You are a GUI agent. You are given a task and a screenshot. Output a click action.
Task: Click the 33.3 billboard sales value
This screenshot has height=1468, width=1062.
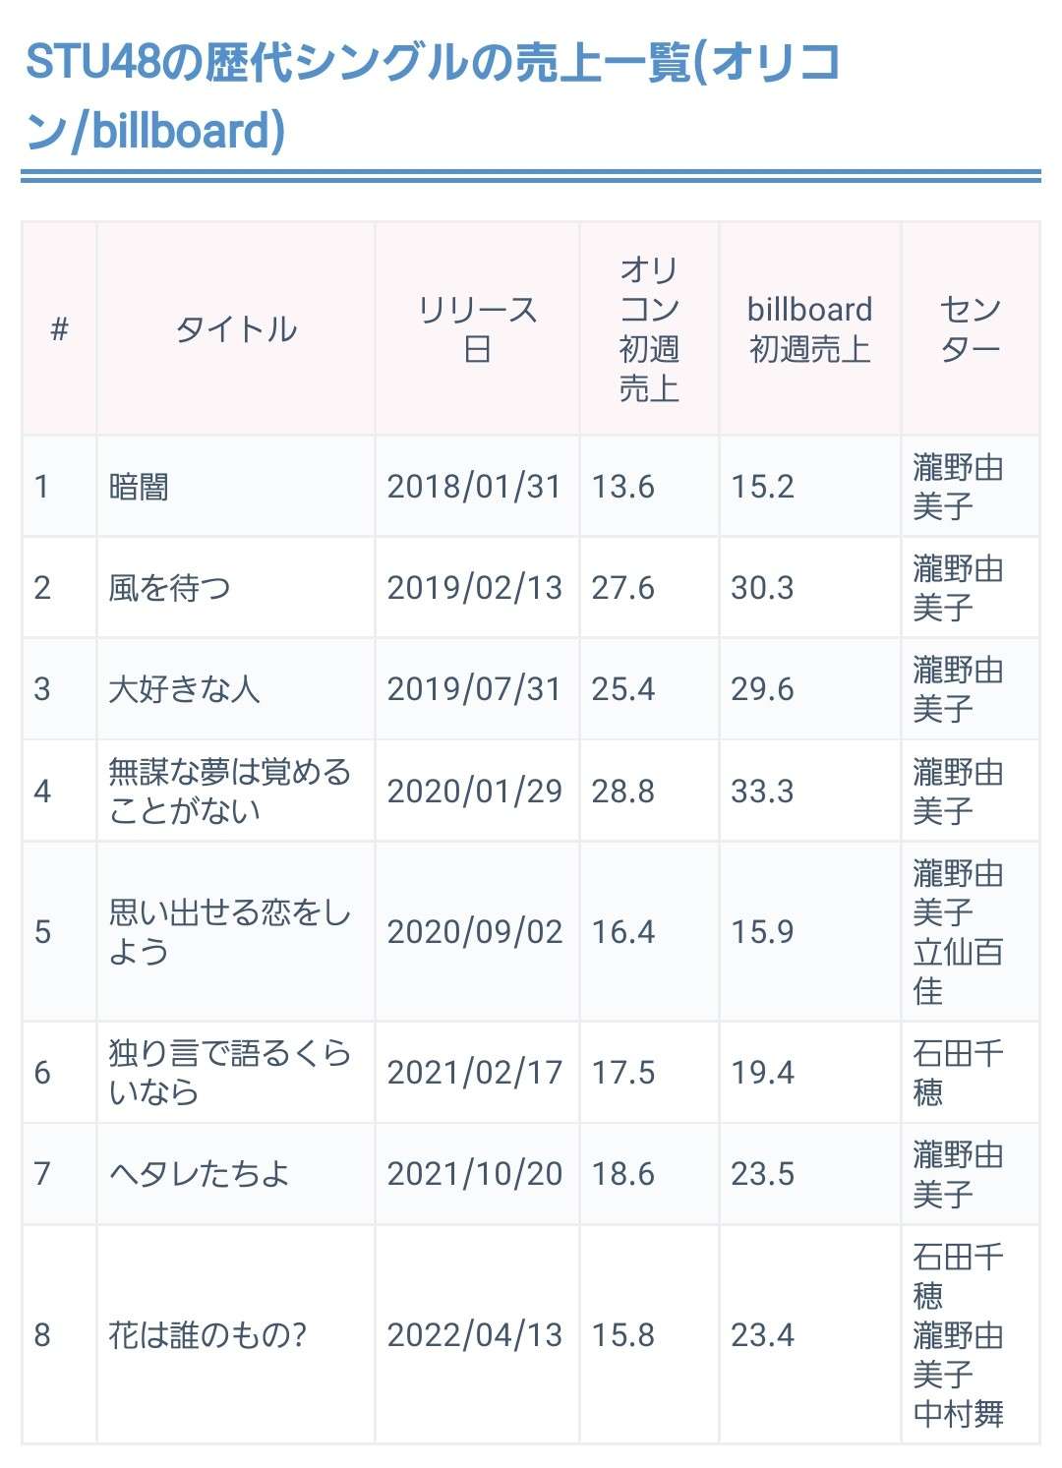(762, 791)
